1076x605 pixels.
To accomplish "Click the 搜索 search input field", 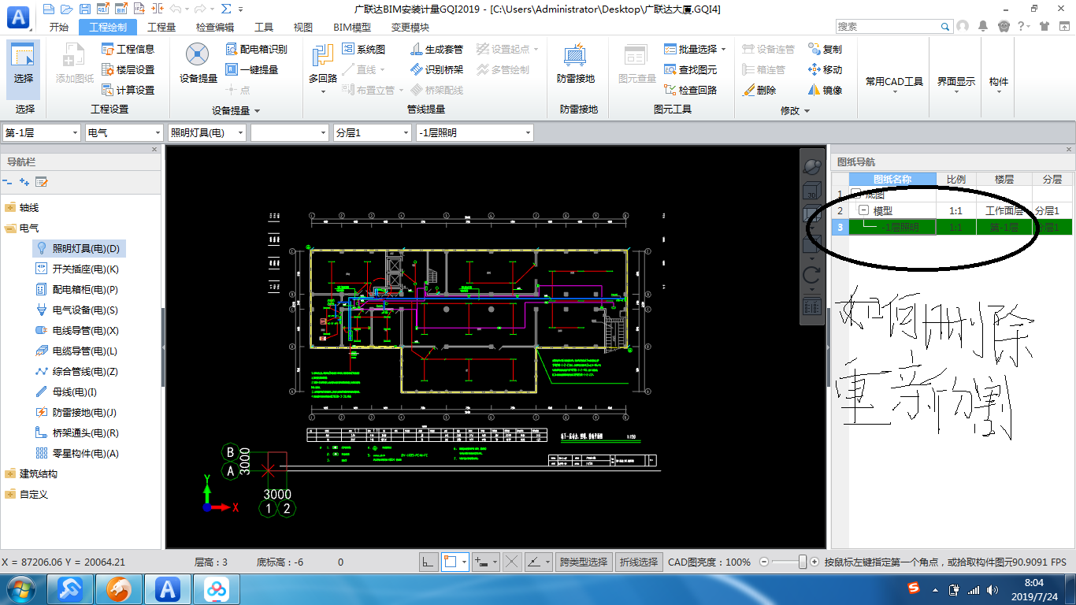I will (x=887, y=26).
